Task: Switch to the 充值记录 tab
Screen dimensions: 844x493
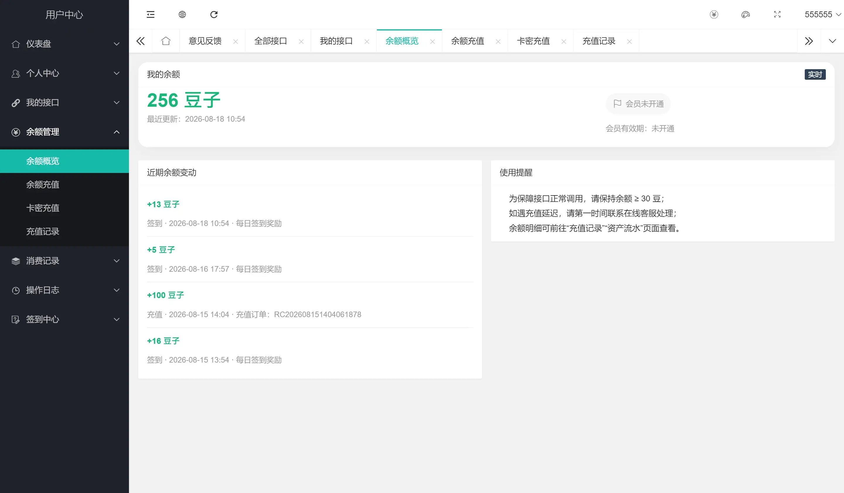Action: (599, 41)
